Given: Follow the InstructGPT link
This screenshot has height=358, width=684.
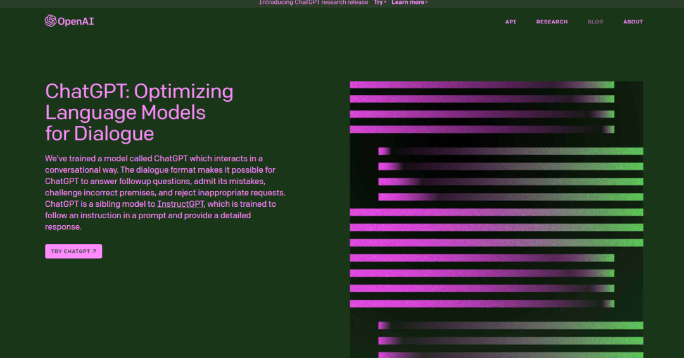Looking at the screenshot, I should tap(180, 204).
